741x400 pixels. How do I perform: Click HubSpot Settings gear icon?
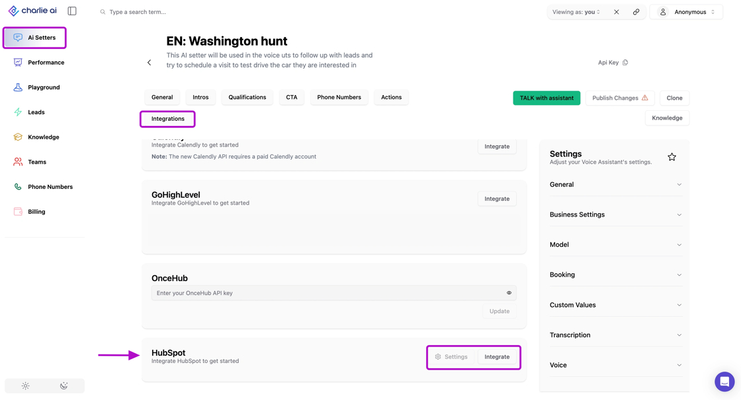point(437,357)
